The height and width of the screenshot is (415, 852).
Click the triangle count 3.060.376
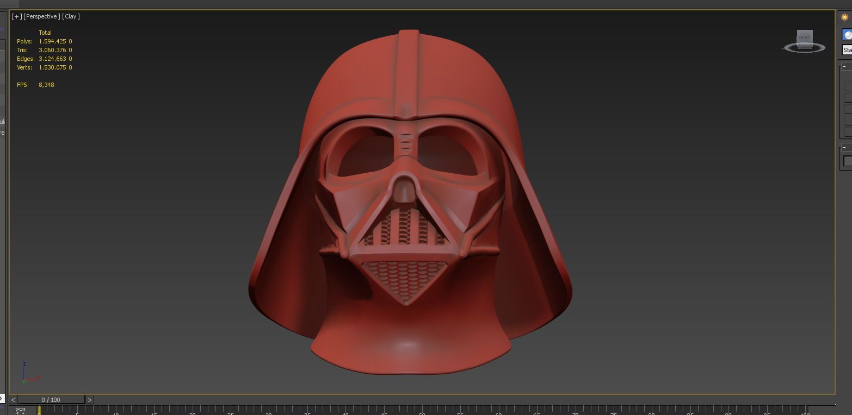click(x=53, y=50)
